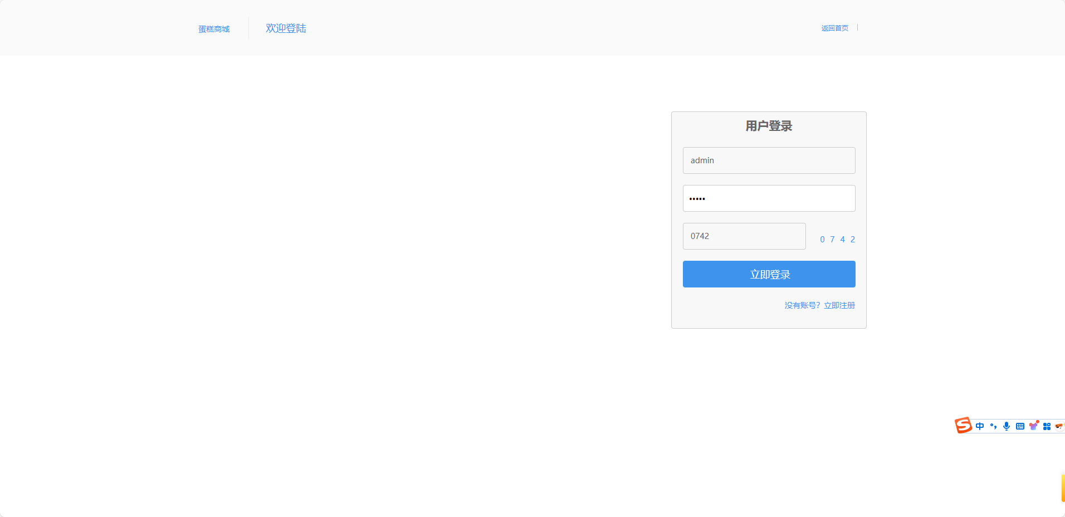
Task: Click the 没有账号？ prompt text
Action: 802,305
